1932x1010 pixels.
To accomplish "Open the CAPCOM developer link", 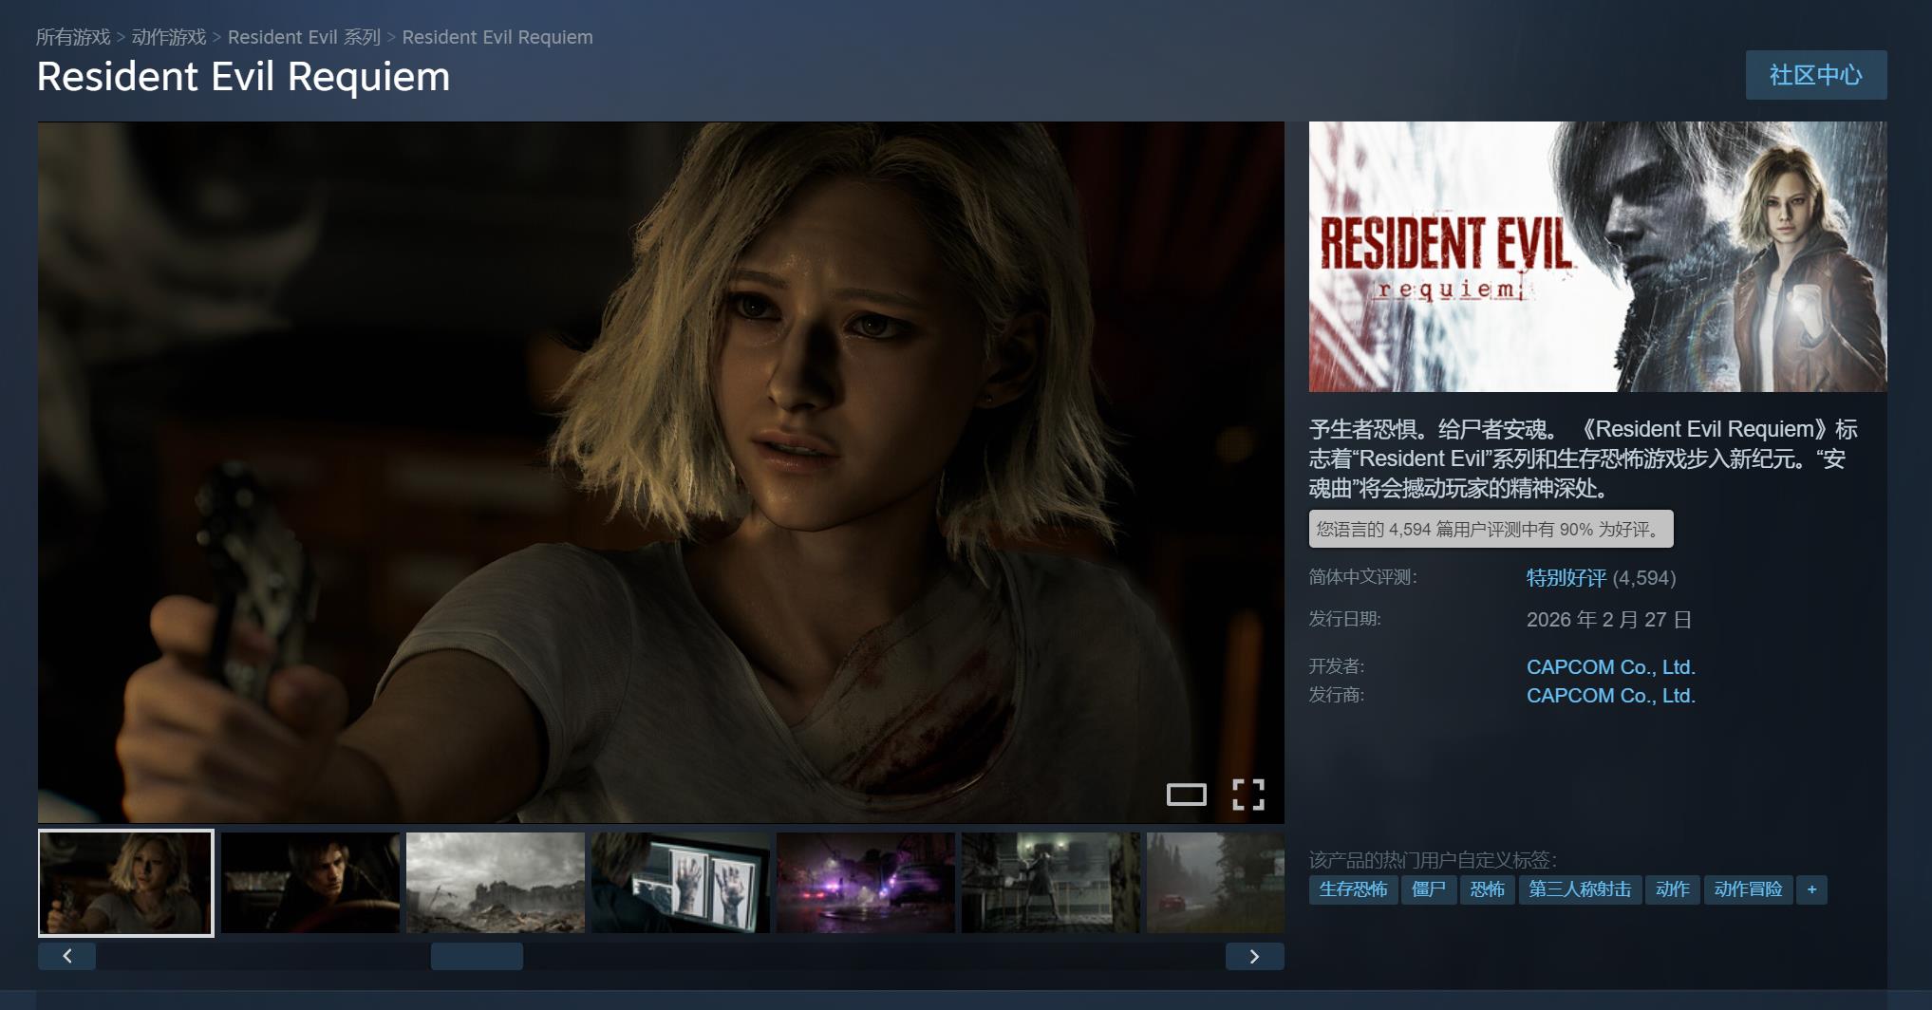I will [x=1610, y=667].
